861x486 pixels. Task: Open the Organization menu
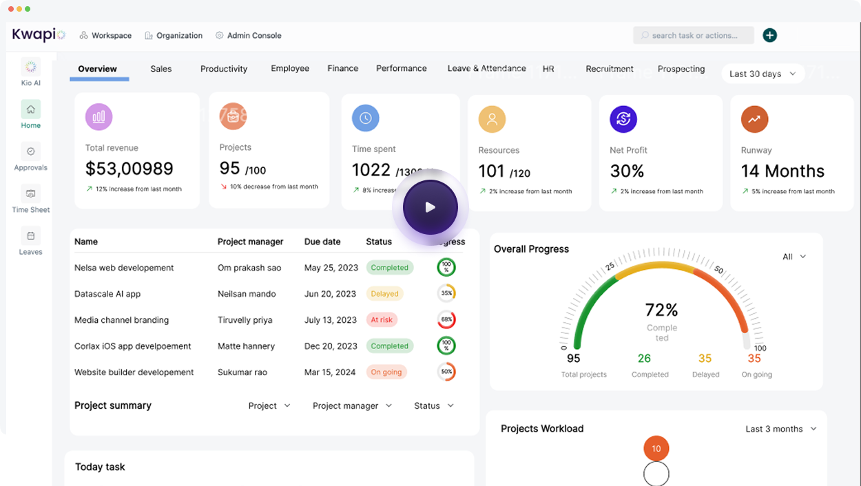point(174,35)
